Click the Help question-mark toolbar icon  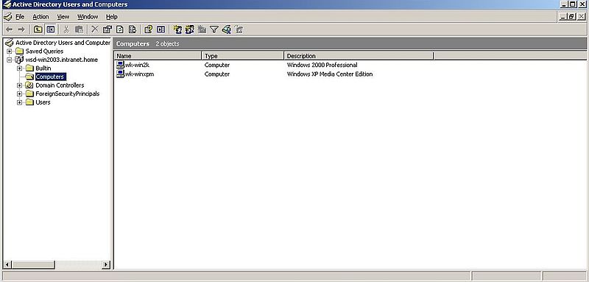149,29
